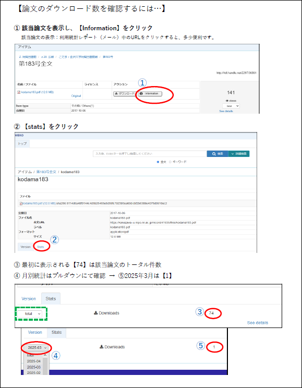Screen dimensions: 302x388
Task: Select the Version tab above the 2025-03 dropdown
Action: 35,332
